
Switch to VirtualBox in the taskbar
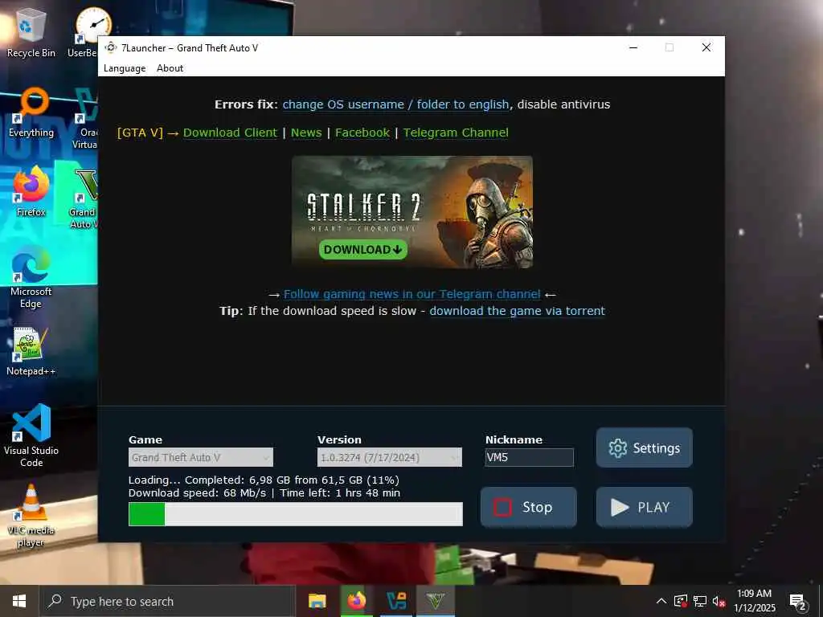pos(395,601)
